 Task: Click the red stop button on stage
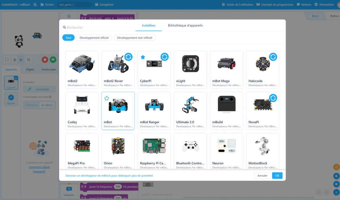[x=45, y=60]
